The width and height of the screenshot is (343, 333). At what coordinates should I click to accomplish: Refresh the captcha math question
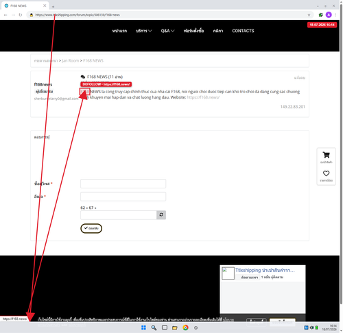pos(161,214)
